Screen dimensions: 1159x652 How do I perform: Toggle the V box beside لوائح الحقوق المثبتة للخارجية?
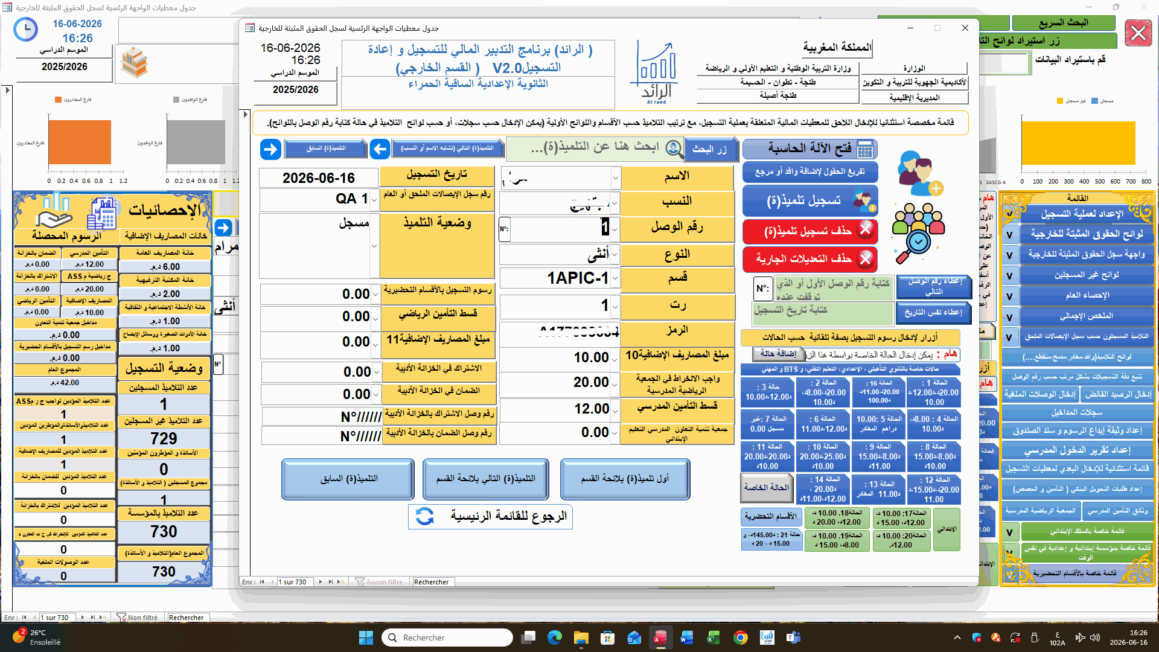tap(1009, 235)
